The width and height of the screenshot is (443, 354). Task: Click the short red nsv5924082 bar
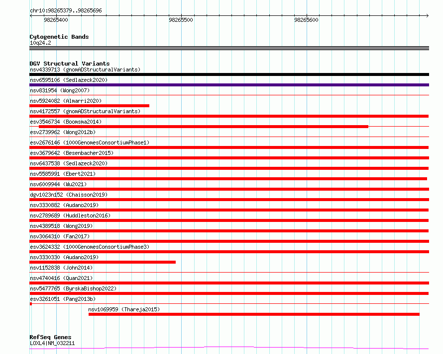pos(89,106)
